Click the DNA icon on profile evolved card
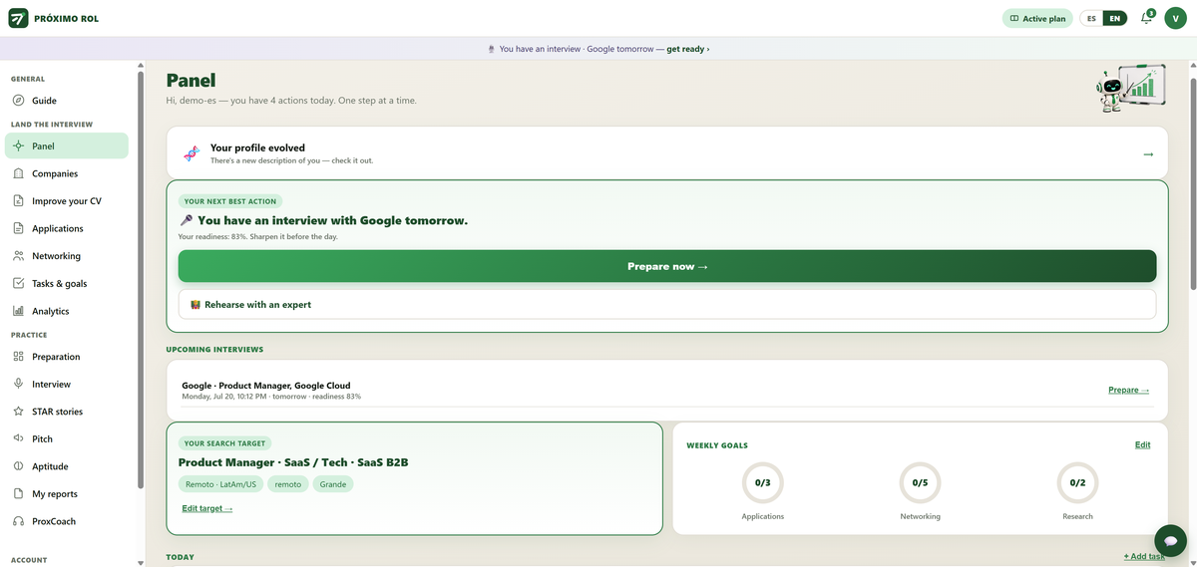Viewport: 1197px width, 567px height. 191,153
